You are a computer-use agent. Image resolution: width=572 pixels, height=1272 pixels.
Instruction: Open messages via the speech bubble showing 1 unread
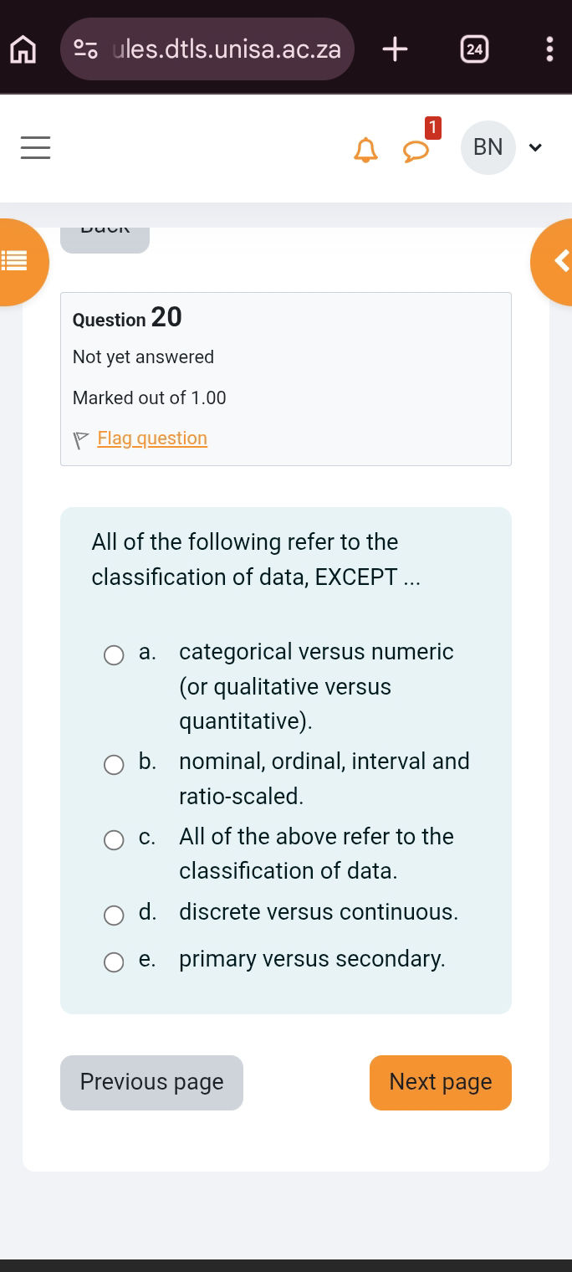416,153
